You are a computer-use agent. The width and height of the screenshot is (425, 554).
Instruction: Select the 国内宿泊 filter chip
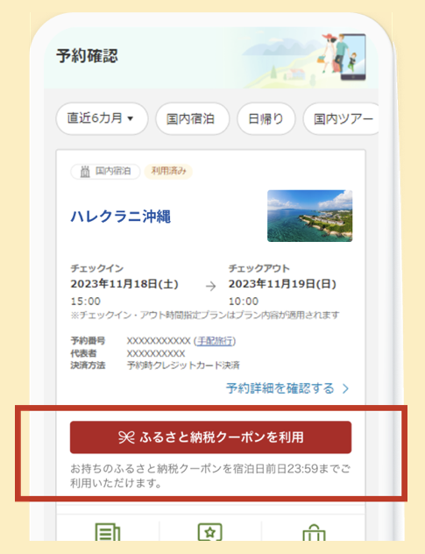pyautogui.click(x=193, y=118)
